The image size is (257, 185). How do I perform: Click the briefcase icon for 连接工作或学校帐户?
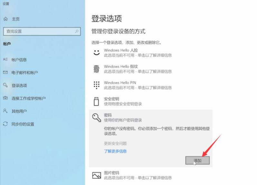click(x=5, y=98)
